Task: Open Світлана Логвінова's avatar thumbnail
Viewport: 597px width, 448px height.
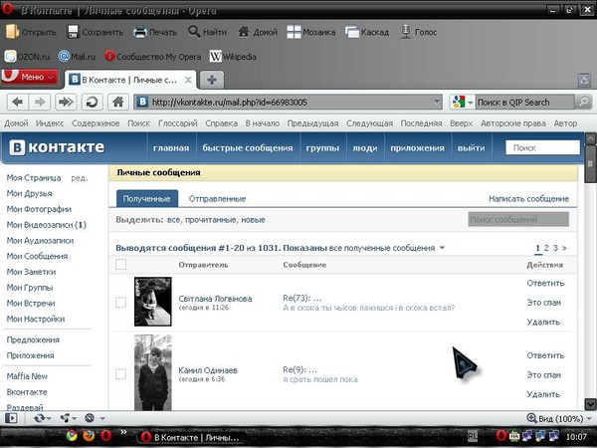Action: pyautogui.click(x=152, y=302)
